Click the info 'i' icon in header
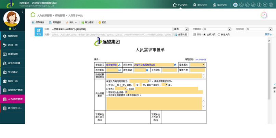Viewport: 276px width, 138px height. (x=259, y=5)
